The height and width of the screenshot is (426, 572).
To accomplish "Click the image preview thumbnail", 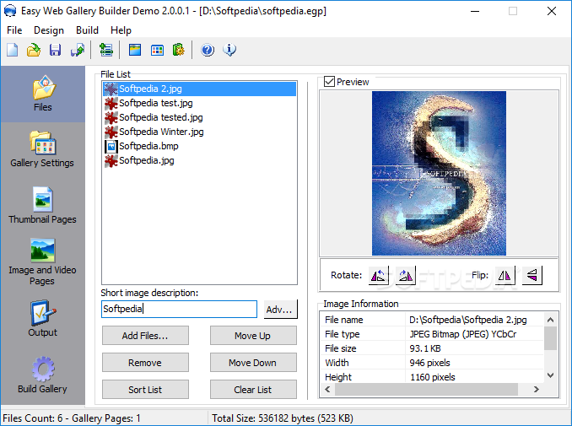I will click(439, 173).
